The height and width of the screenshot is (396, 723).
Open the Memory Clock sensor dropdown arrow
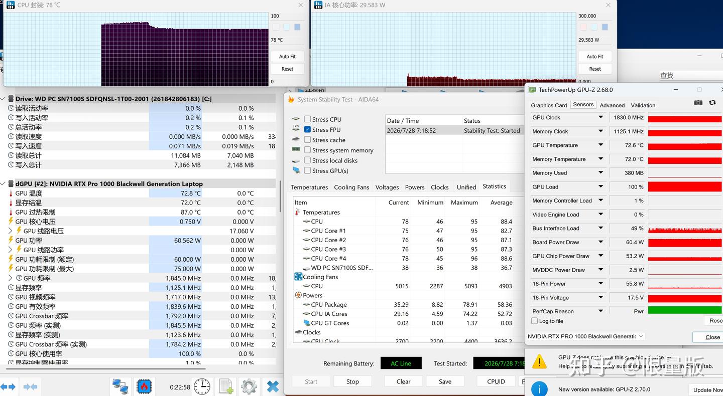coord(600,131)
